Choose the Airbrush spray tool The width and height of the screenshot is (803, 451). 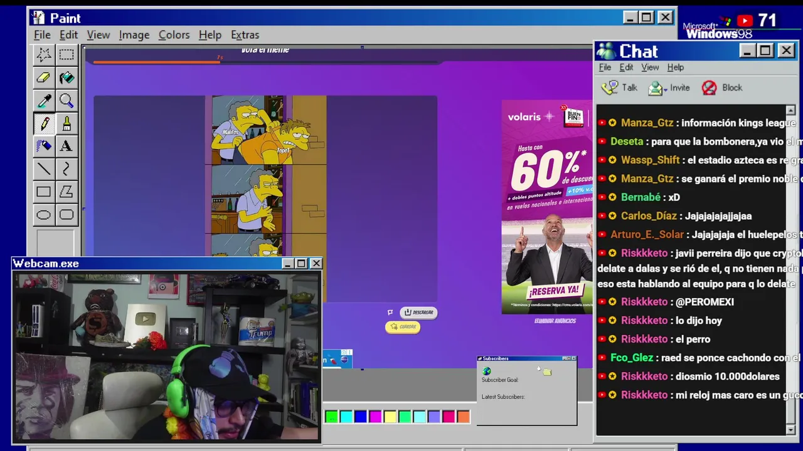click(43, 146)
